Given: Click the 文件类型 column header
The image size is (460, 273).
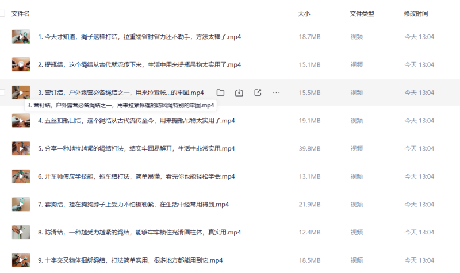Looking at the screenshot, I should pyautogui.click(x=362, y=13).
